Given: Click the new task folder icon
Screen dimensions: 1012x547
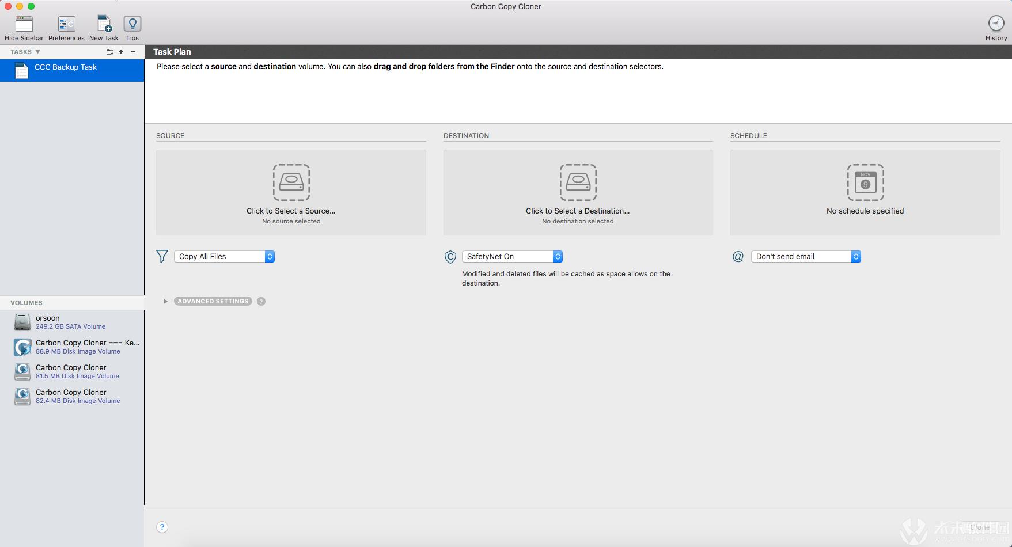Looking at the screenshot, I should pyautogui.click(x=109, y=52).
